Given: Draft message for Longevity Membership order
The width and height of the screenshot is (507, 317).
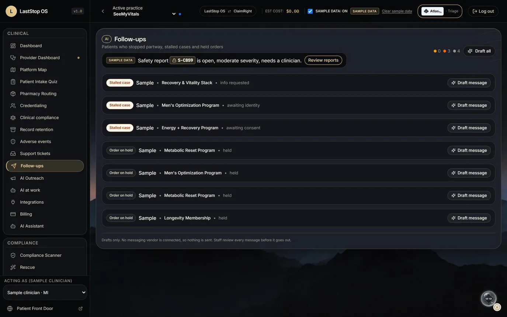Looking at the screenshot, I should click(469, 218).
